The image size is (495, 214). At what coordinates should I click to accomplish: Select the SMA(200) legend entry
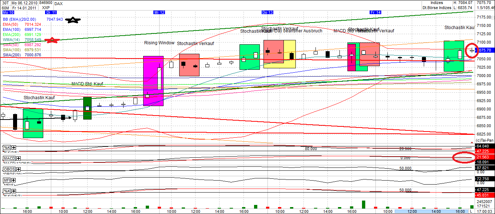12,54
